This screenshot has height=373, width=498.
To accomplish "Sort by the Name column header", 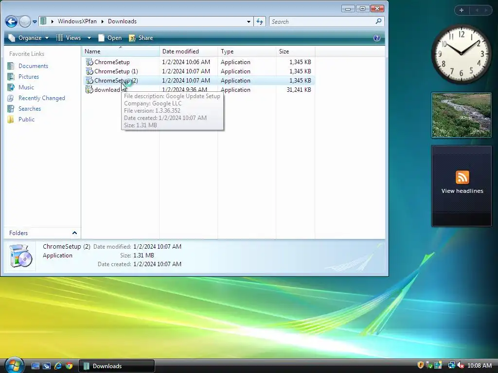I will click(x=121, y=51).
